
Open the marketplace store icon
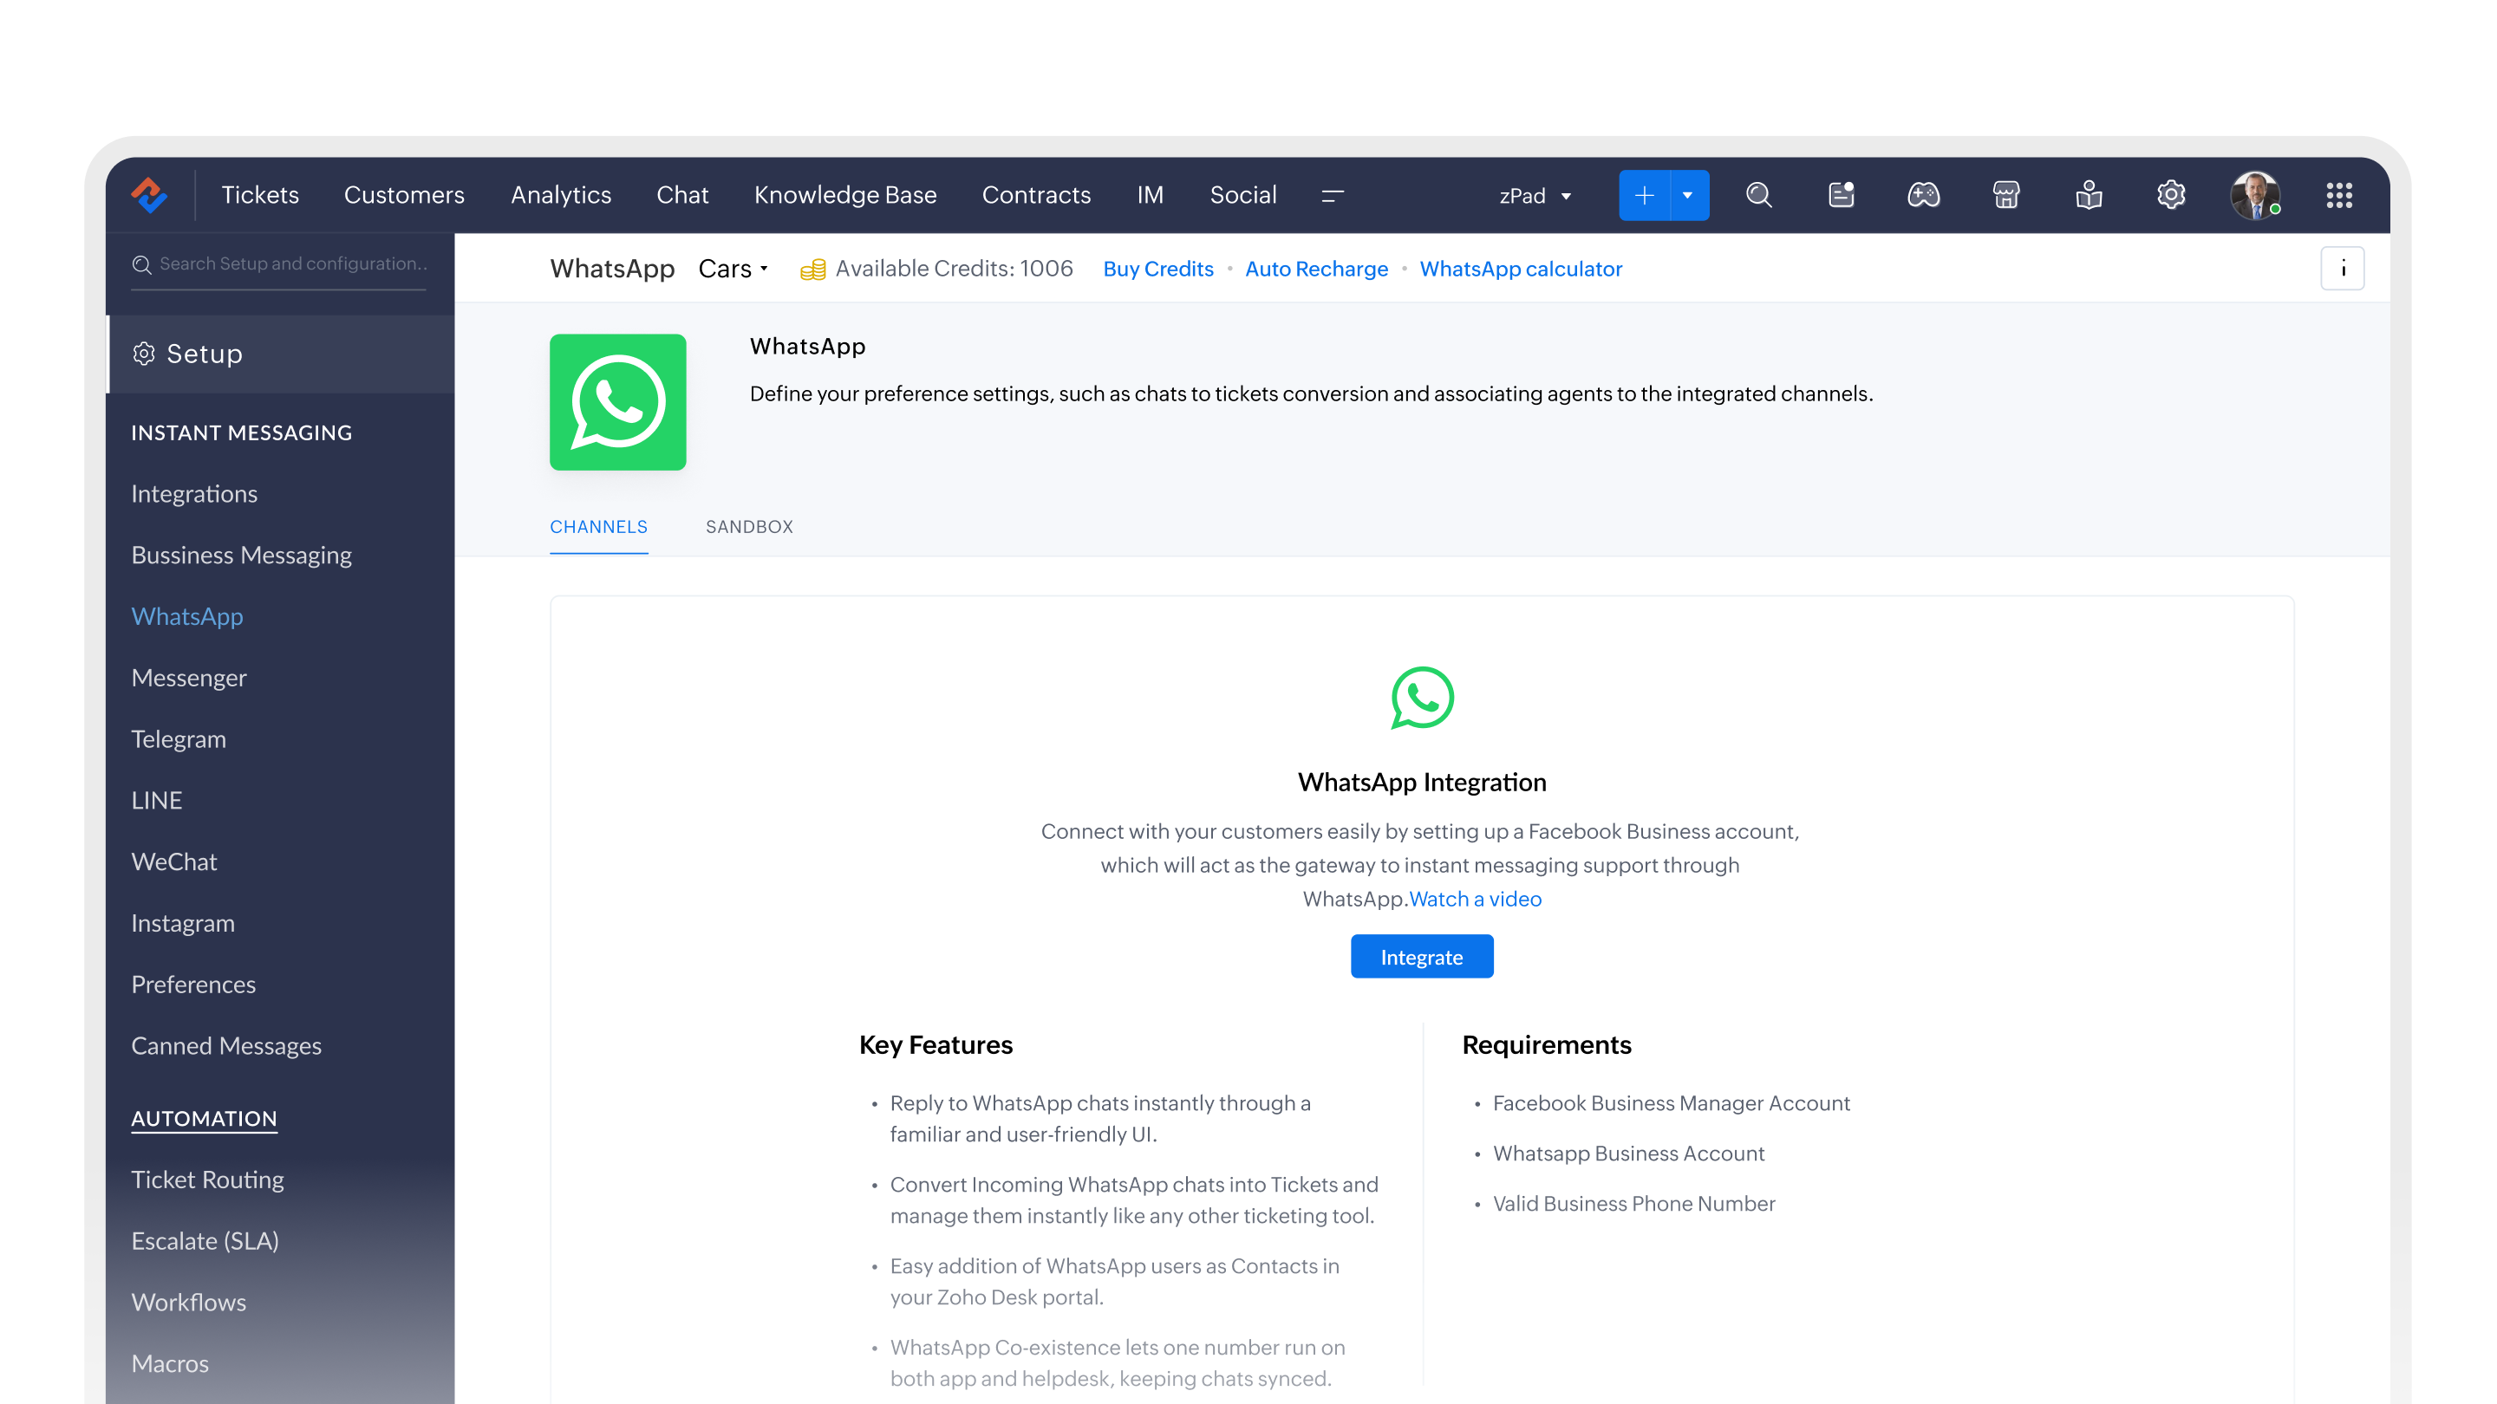[x=2006, y=195]
